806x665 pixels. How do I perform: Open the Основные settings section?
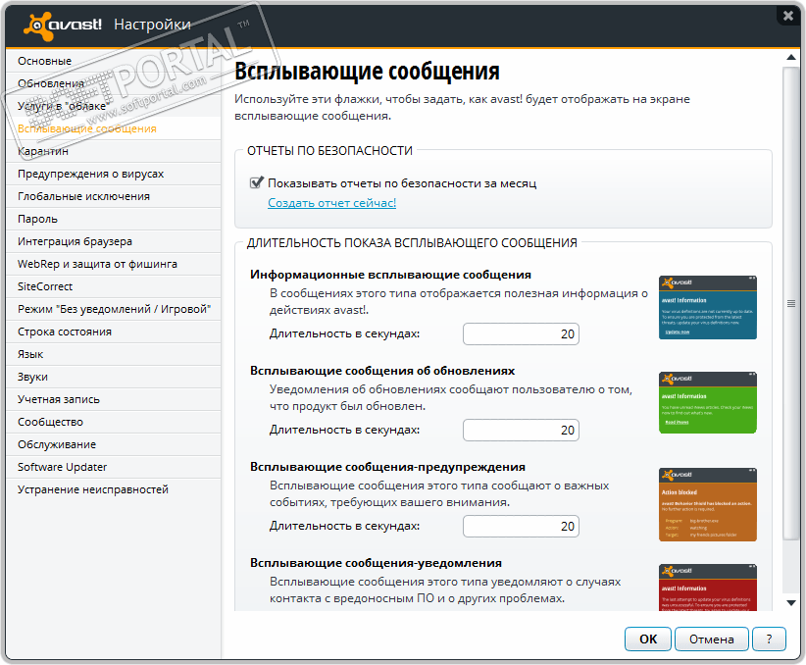[114, 61]
